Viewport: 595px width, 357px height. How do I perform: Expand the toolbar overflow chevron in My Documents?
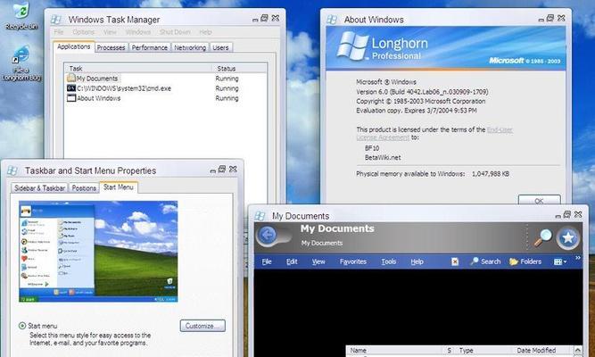[x=577, y=258]
